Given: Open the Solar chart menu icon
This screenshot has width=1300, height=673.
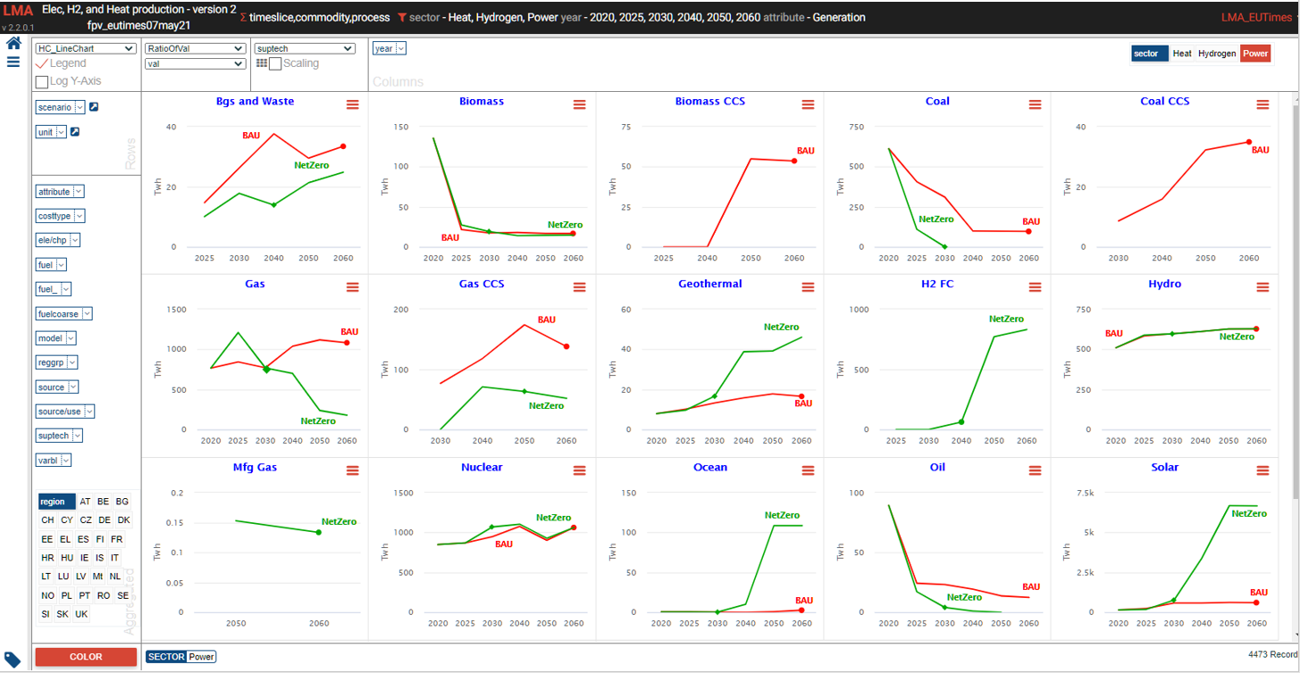Looking at the screenshot, I should [1262, 470].
